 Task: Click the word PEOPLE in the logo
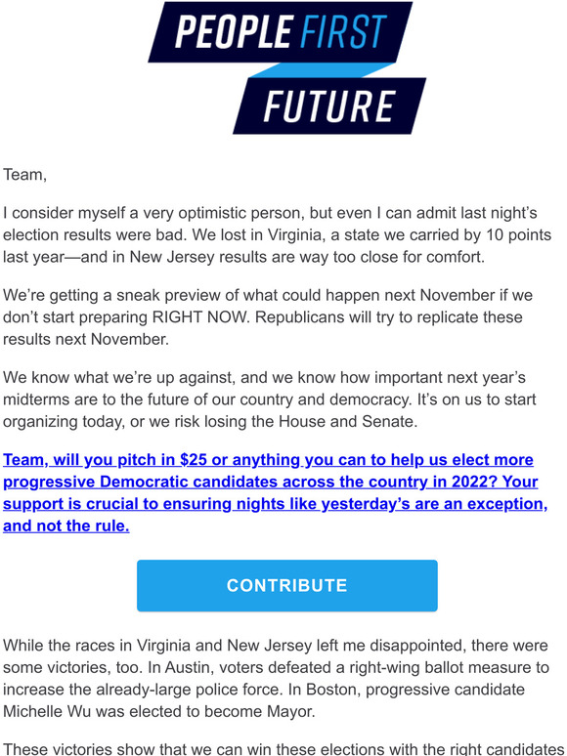234,32
